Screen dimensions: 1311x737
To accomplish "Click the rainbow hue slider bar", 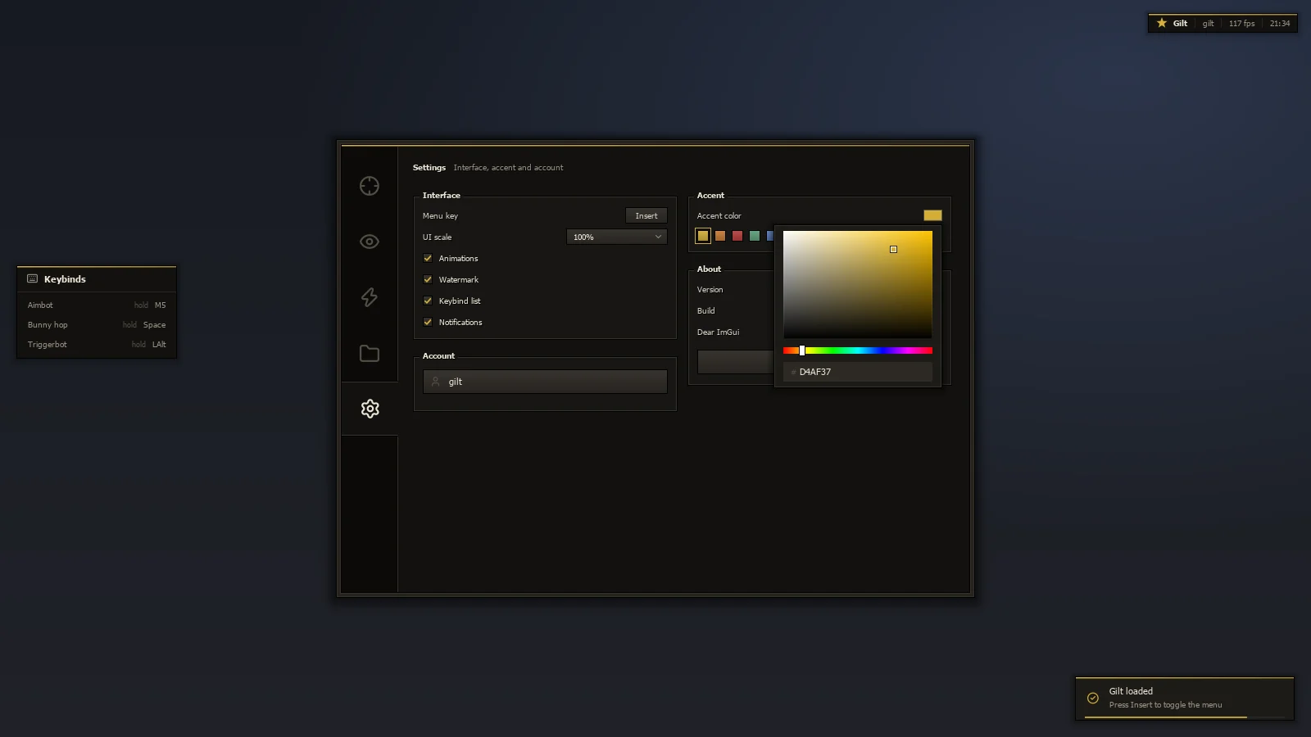I will (x=858, y=350).
